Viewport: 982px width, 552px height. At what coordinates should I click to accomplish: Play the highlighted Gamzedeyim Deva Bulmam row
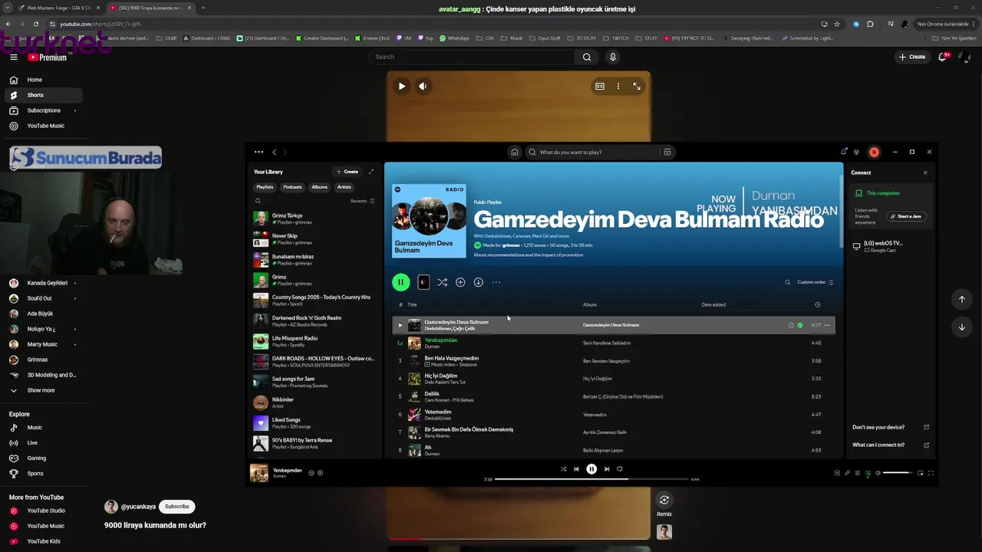point(400,325)
